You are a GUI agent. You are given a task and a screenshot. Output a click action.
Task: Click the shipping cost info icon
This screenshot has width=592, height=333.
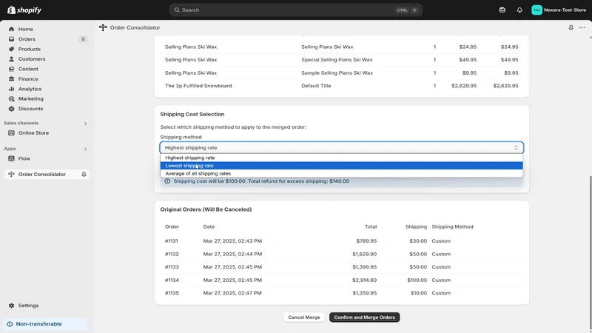pyautogui.click(x=167, y=181)
